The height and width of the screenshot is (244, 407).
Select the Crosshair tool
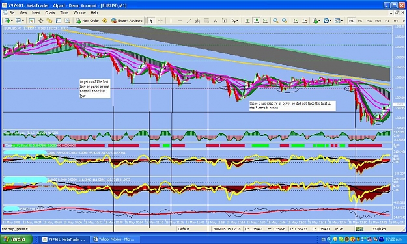160,21
